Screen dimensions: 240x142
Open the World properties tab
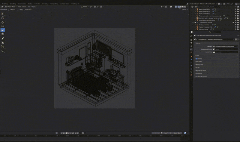191,52
